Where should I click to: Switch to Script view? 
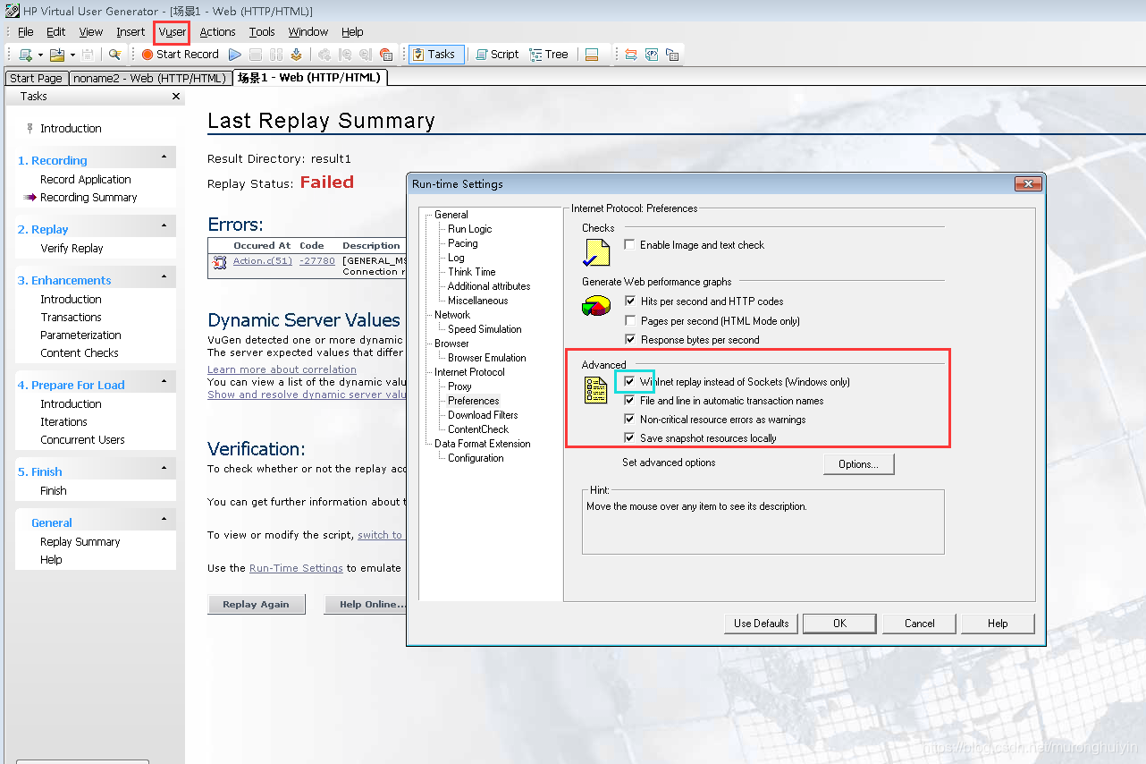(x=497, y=55)
